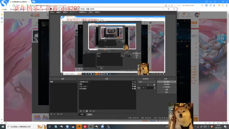This screenshot has width=229, height=129.
Task: Click the browser search box magnifier icon
Action: pyautogui.click(x=202, y=5)
